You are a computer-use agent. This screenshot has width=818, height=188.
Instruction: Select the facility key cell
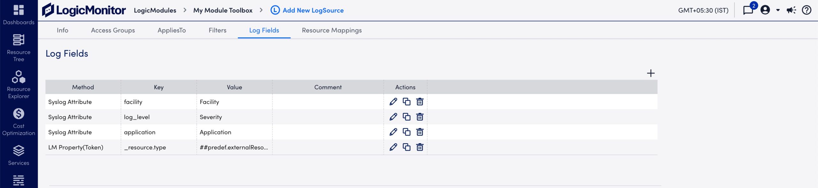(158, 102)
